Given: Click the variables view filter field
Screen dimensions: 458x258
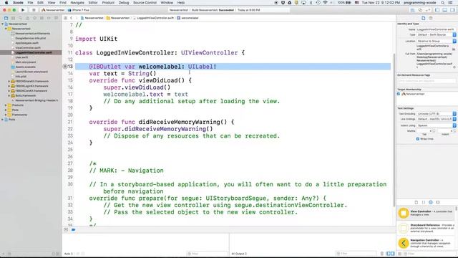Looking at the screenshot, I should [x=207, y=254].
